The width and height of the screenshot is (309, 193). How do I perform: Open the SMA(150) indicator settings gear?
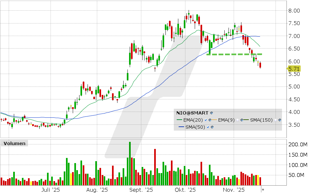click(279, 119)
